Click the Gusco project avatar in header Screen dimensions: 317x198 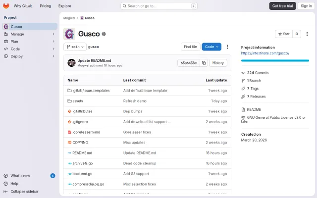pos(69,34)
